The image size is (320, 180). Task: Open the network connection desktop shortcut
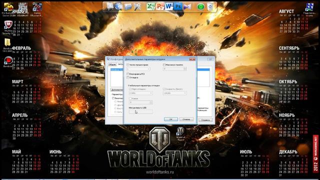click(x=309, y=9)
